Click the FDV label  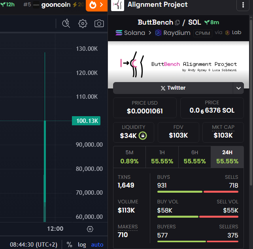click(x=178, y=127)
